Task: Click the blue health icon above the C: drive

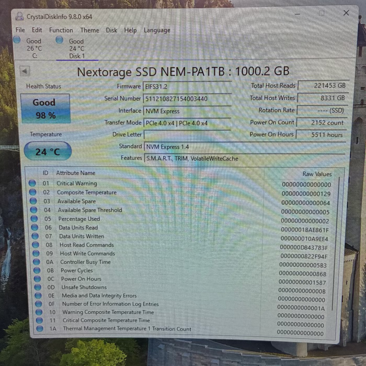Action: 17,40
